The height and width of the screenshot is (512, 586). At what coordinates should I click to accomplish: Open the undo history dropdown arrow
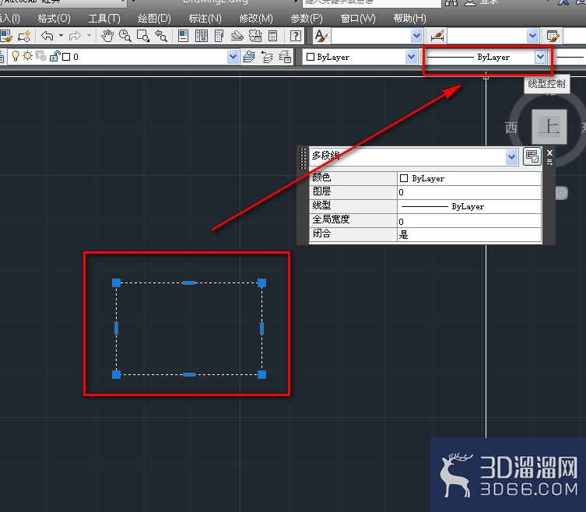click(61, 36)
